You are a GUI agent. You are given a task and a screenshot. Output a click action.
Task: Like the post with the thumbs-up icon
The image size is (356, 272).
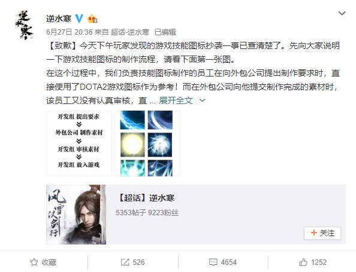coord(303,262)
